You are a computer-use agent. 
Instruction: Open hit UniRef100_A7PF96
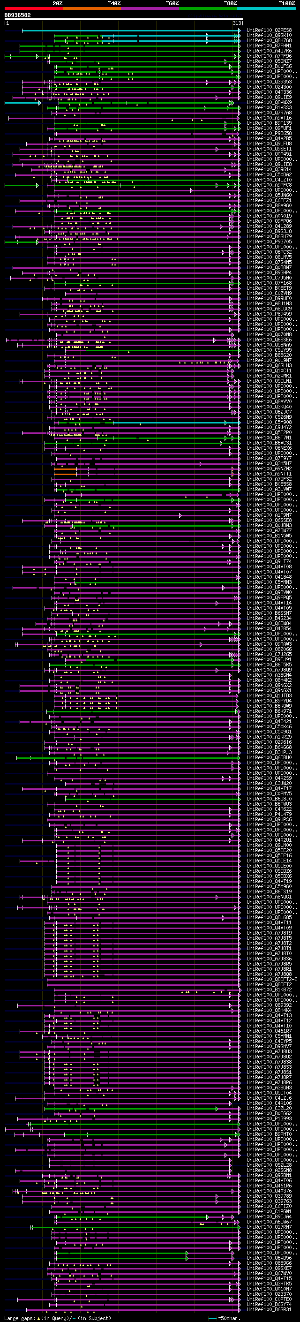point(269,56)
